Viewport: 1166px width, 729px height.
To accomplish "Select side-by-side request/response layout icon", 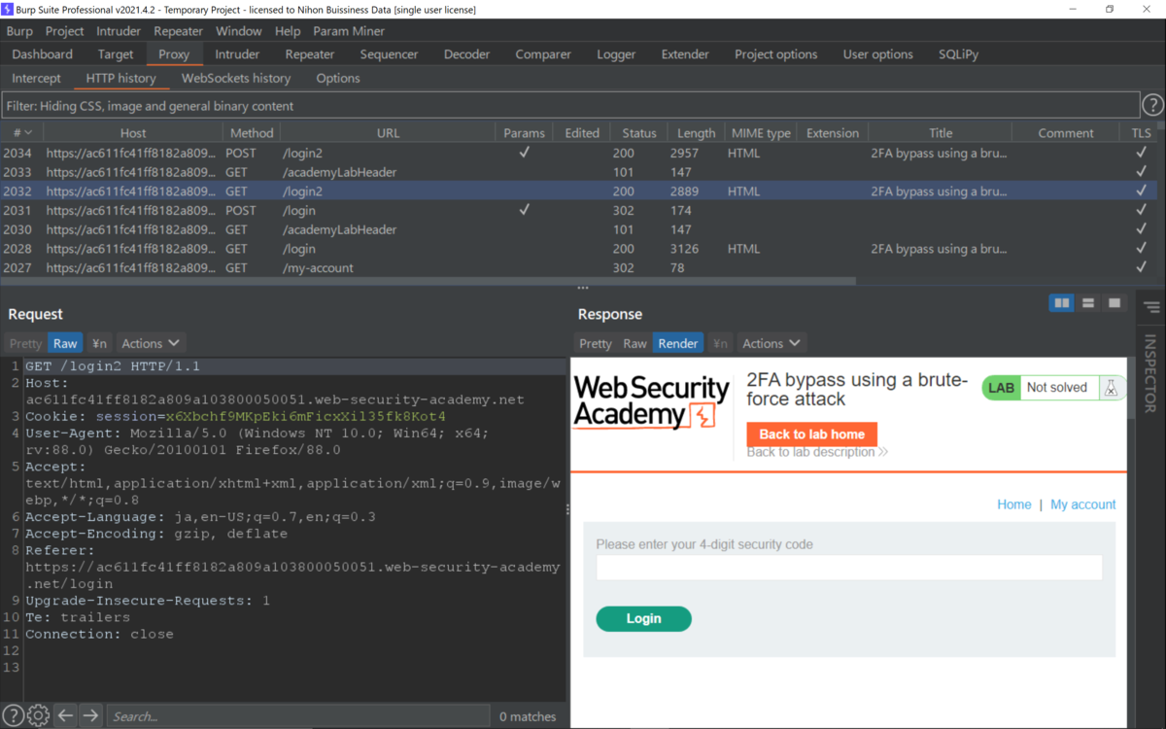I will pos(1062,303).
